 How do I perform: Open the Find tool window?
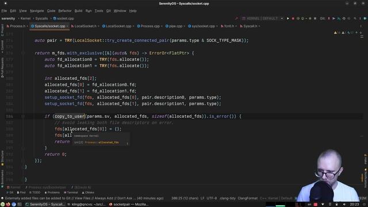[21, 193]
